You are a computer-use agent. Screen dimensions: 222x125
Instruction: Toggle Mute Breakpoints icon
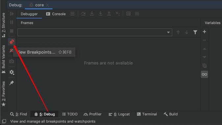11,50
